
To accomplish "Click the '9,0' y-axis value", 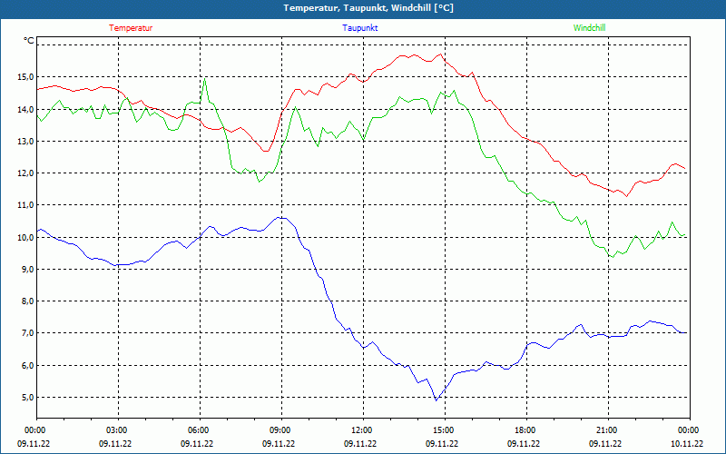I will 27,269.
